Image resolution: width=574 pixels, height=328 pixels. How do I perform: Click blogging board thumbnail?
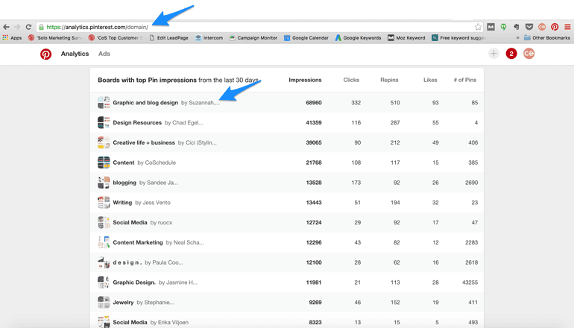(x=104, y=183)
